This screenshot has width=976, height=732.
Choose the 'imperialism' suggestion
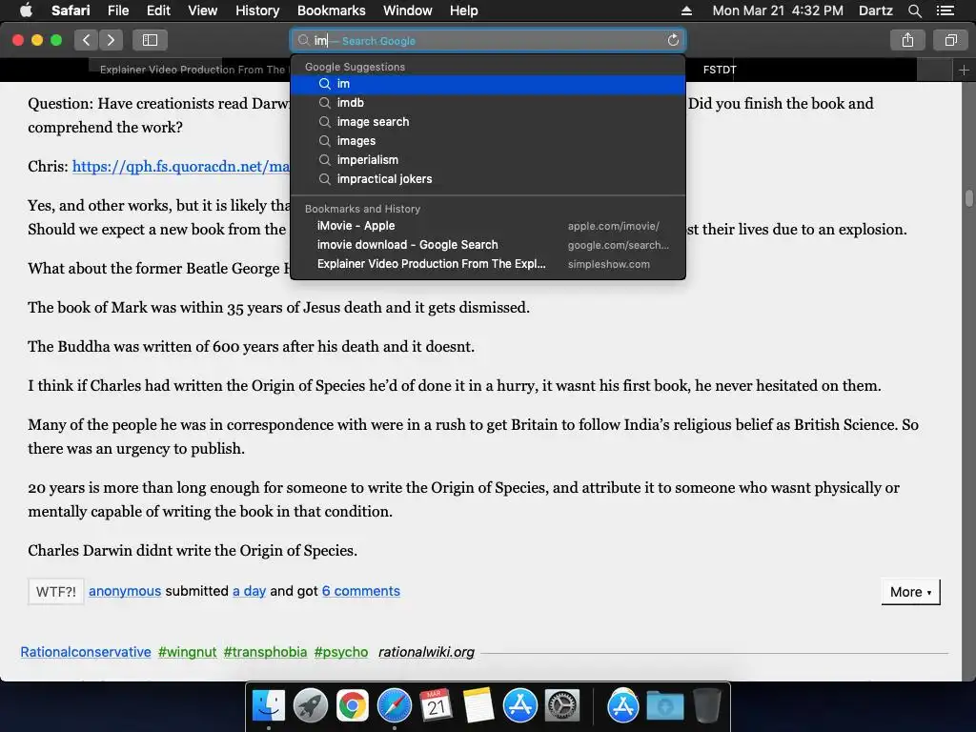pyautogui.click(x=488, y=160)
